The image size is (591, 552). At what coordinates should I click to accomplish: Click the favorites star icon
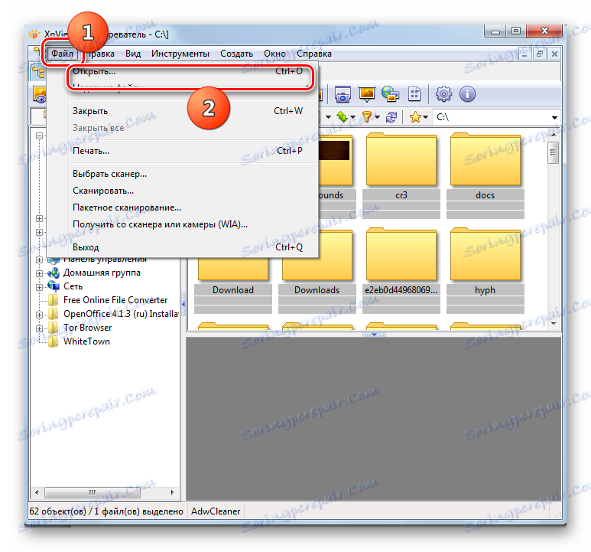pyautogui.click(x=415, y=117)
